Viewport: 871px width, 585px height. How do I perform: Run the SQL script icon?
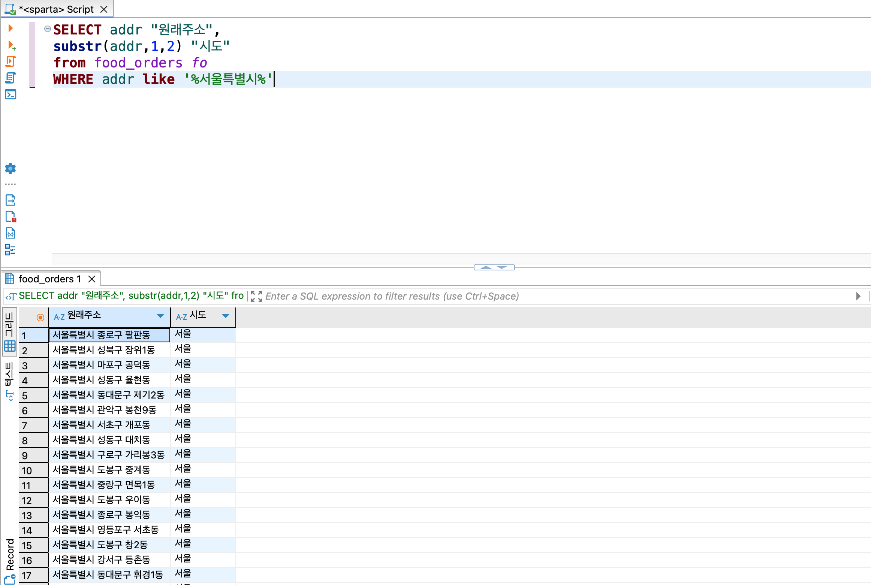click(x=10, y=61)
